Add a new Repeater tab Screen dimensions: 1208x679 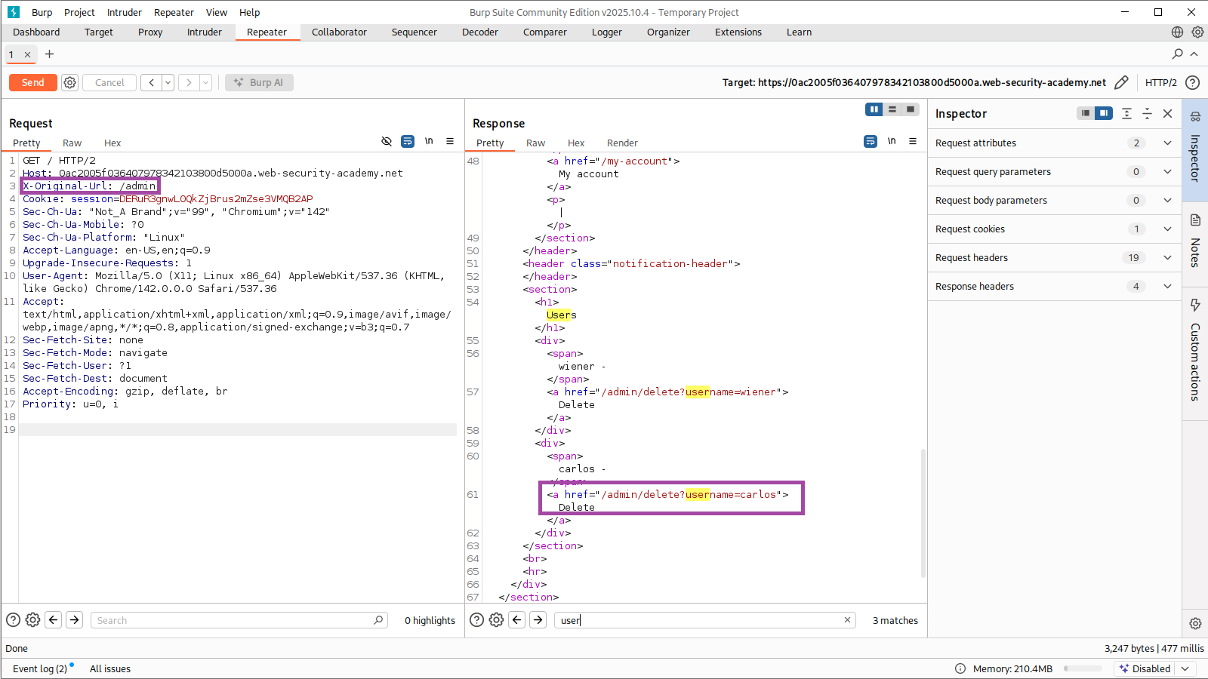(50, 54)
